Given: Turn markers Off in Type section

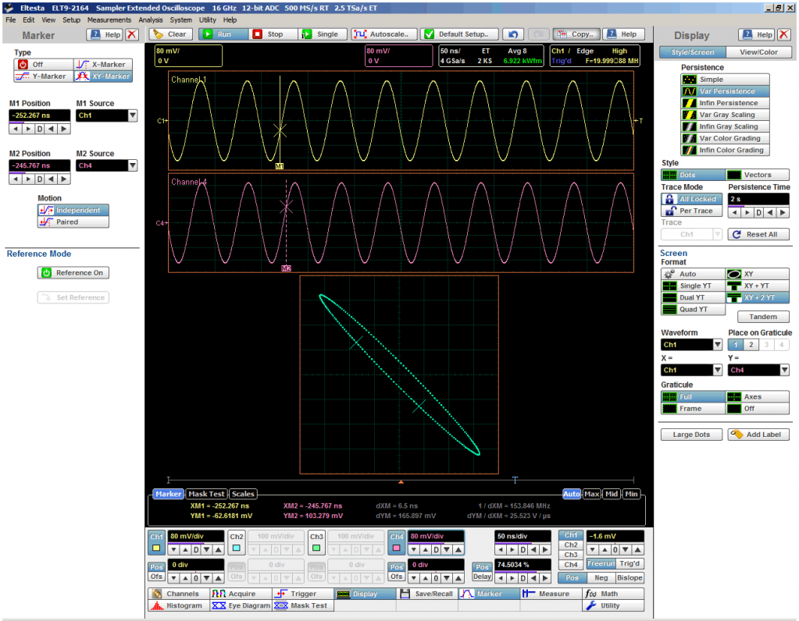Looking at the screenshot, I should (x=31, y=65).
